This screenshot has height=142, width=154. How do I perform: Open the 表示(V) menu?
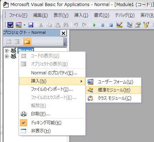coord(61,15)
